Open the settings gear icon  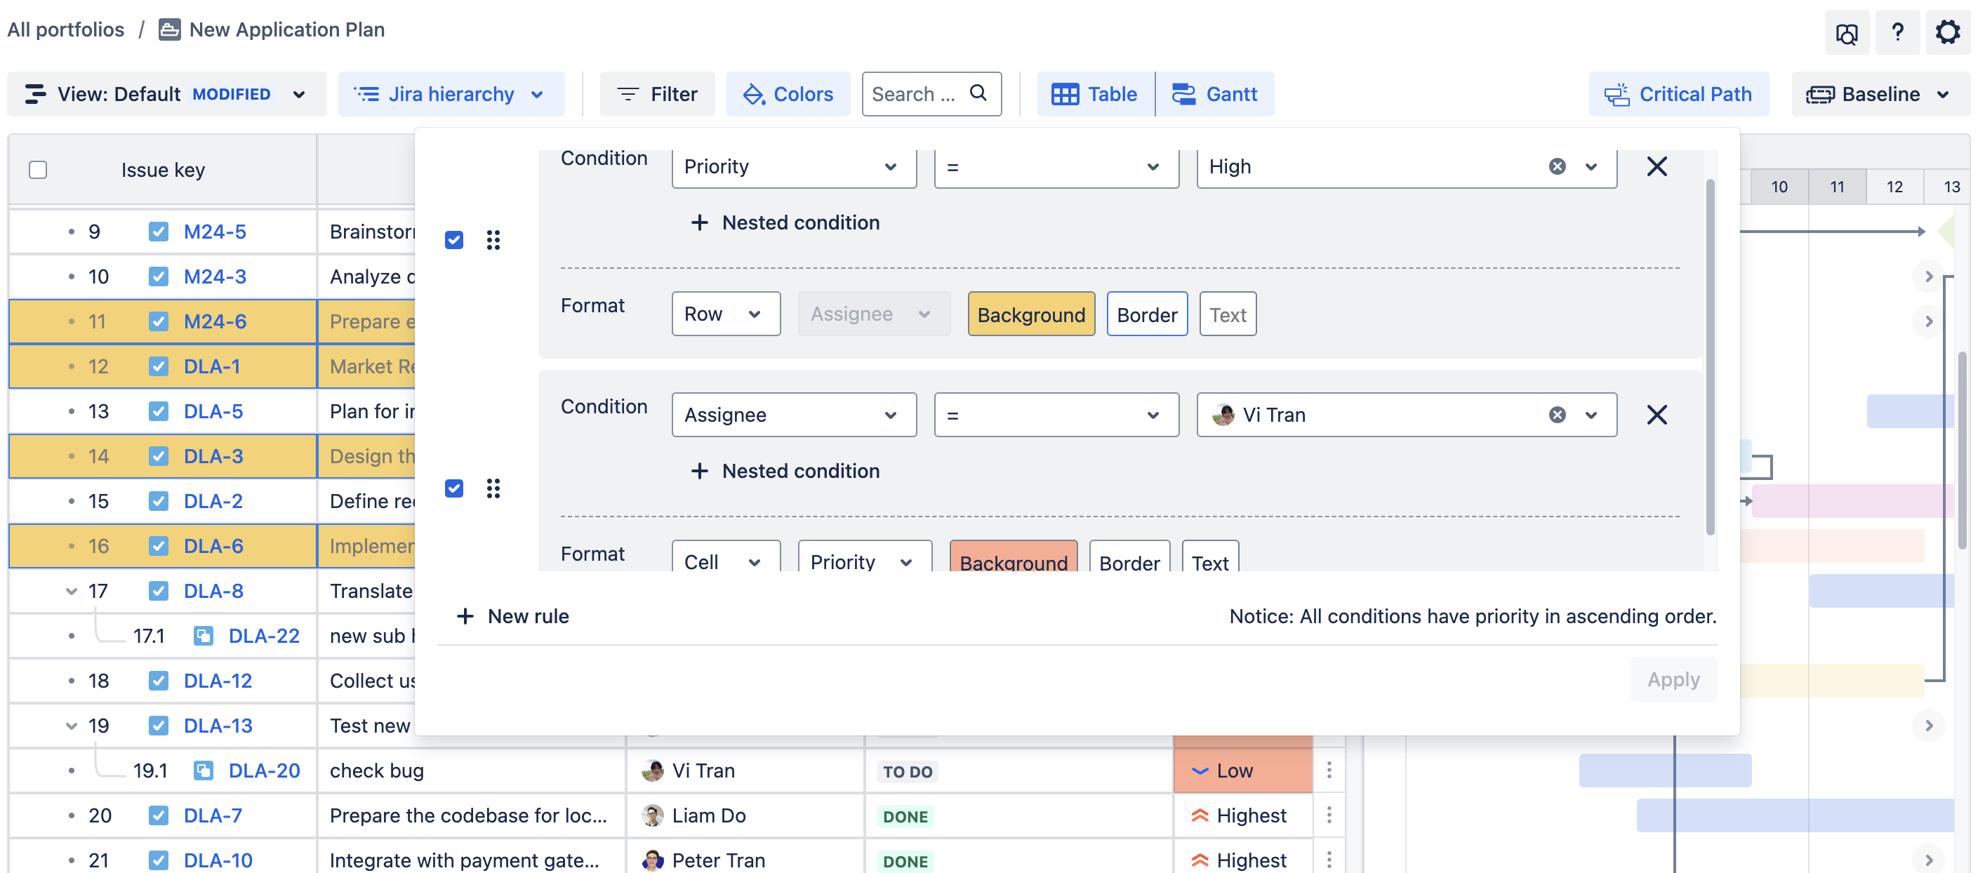coord(1946,32)
